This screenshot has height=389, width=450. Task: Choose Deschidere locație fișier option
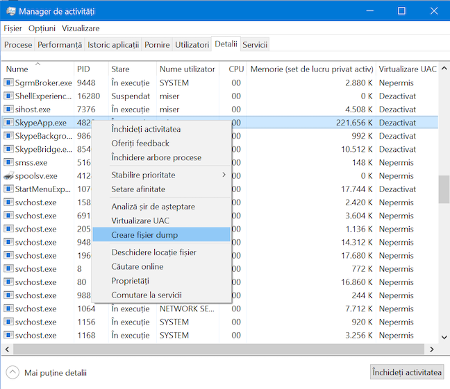(x=162, y=252)
